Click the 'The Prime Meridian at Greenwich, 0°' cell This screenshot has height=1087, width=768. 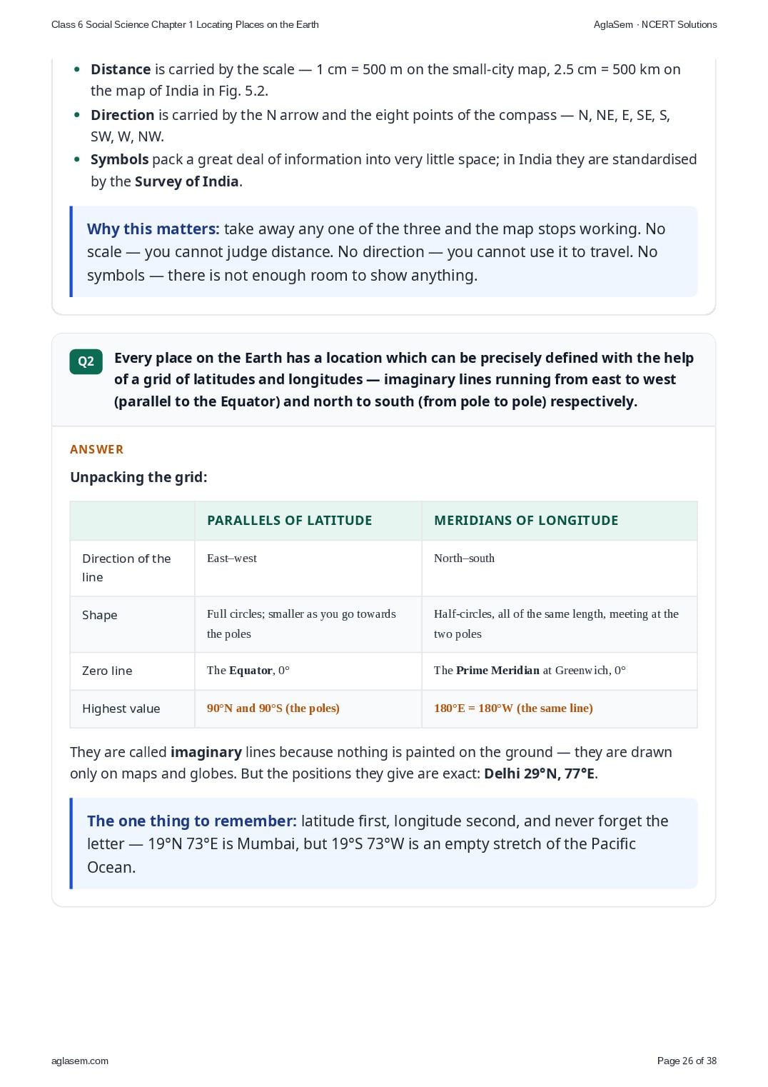tap(560, 671)
